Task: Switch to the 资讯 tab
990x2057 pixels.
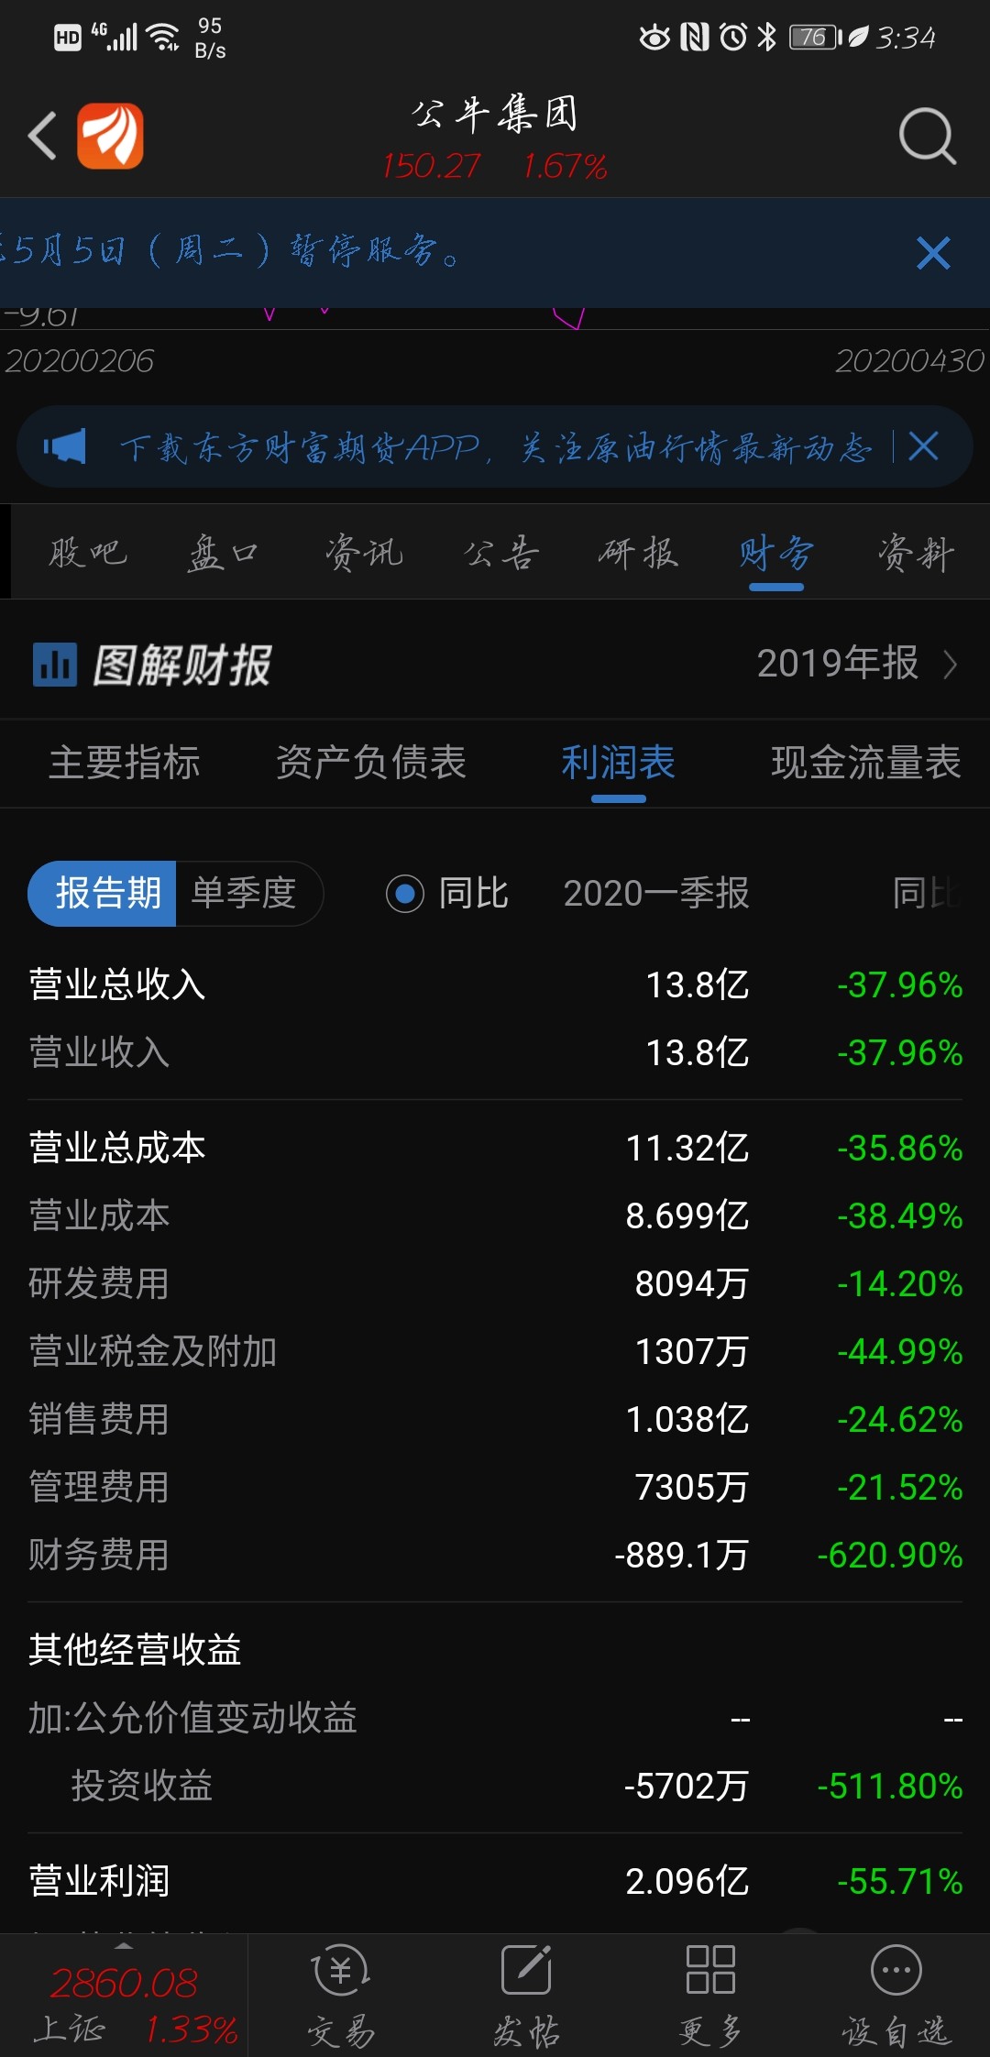Action: tap(364, 553)
